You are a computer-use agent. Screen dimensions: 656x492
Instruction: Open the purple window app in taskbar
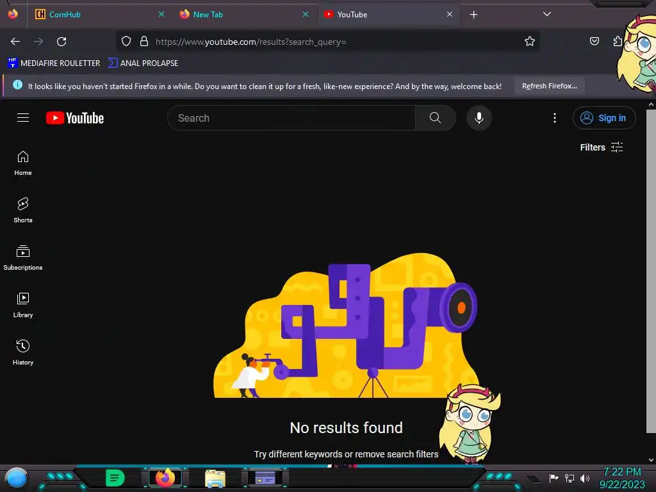[x=266, y=478]
